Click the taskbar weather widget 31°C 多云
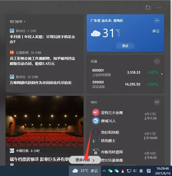172x176 pixels. pos(85,171)
